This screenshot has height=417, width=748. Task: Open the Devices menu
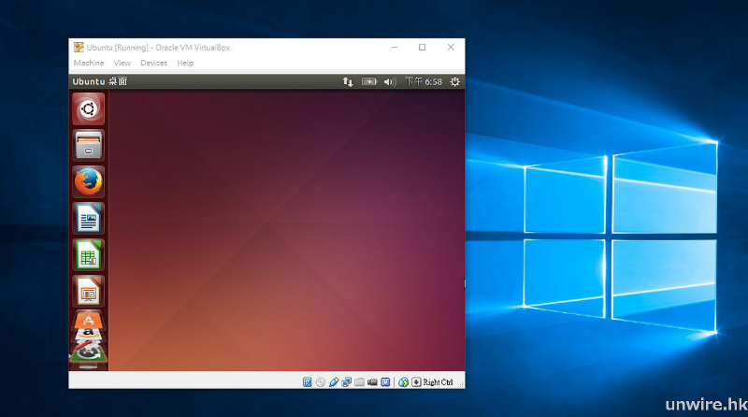pos(153,63)
